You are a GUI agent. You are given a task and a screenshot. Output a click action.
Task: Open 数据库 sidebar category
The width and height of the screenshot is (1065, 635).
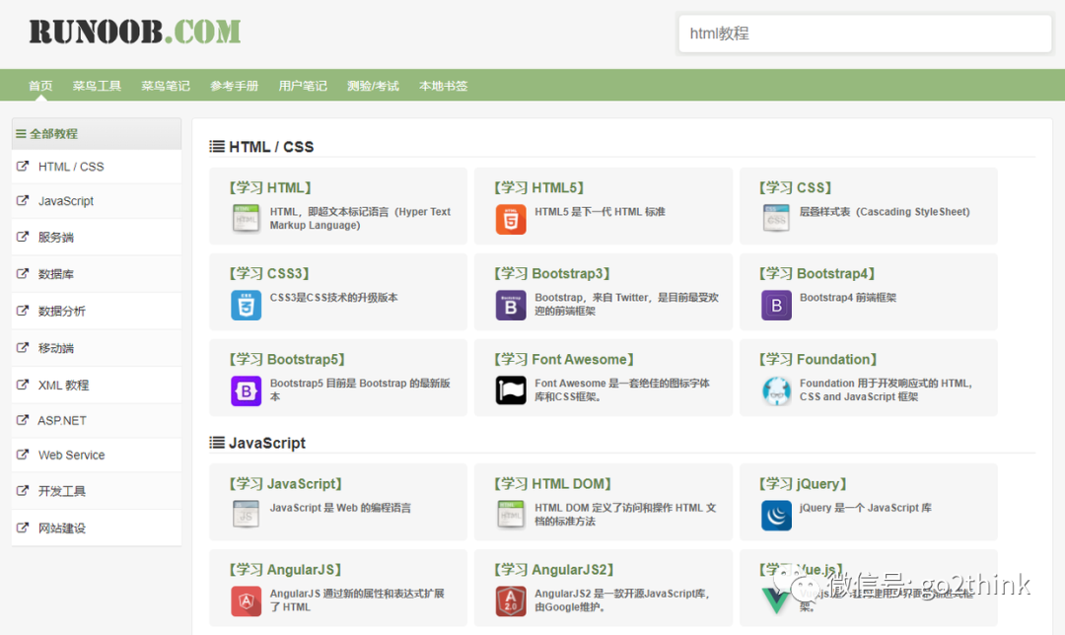(55, 274)
